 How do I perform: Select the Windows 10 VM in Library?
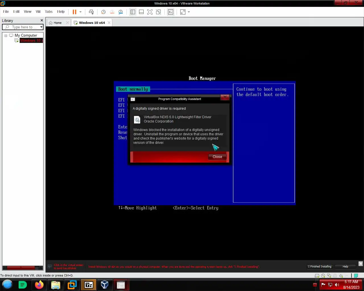[x=31, y=41]
